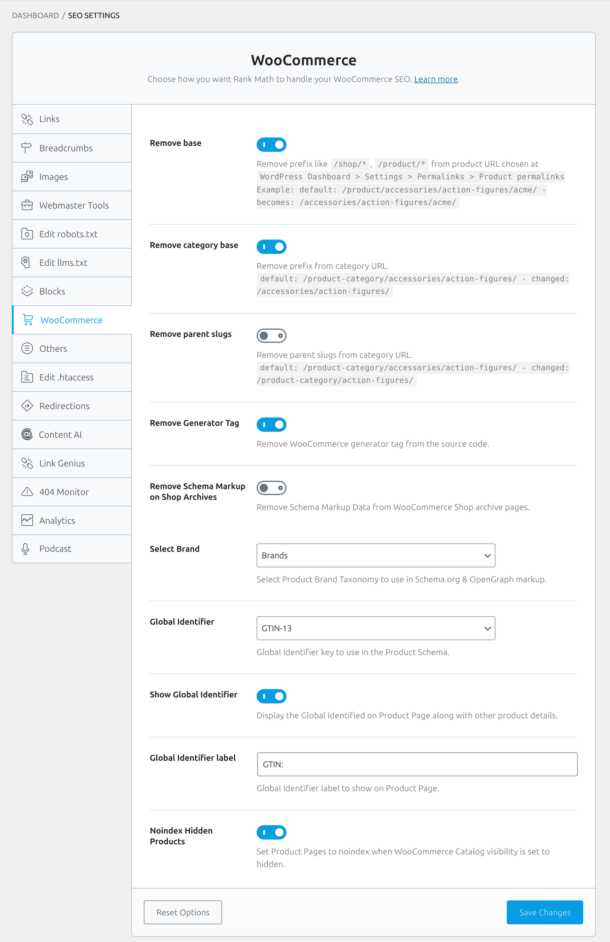
Task: Click the Podcast microphone icon
Action: (26, 549)
